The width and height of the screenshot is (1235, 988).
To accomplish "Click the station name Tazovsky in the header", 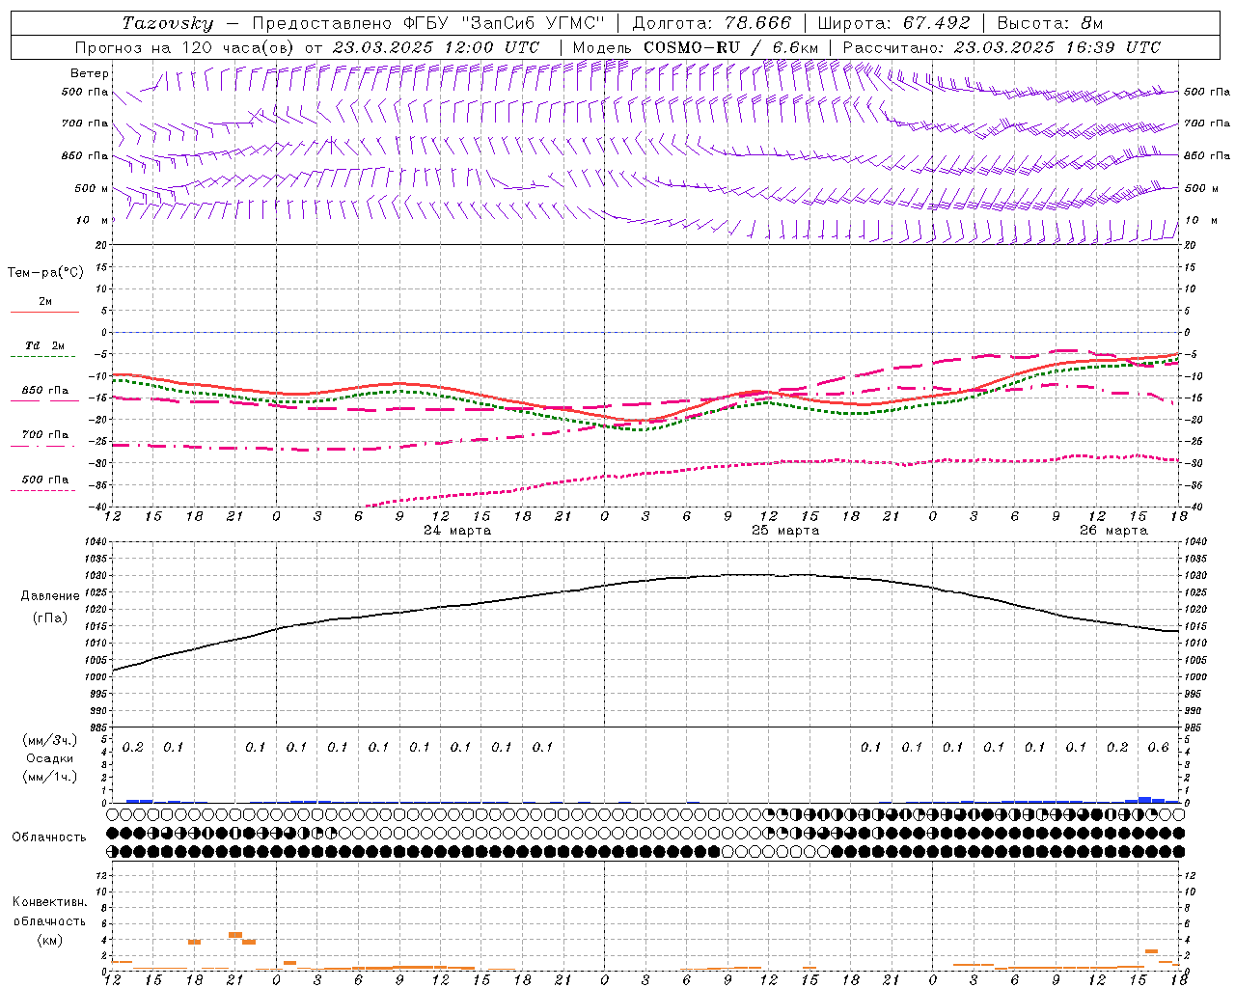I will coord(167,23).
